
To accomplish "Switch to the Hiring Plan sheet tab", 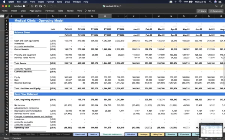I will (157, 134).
